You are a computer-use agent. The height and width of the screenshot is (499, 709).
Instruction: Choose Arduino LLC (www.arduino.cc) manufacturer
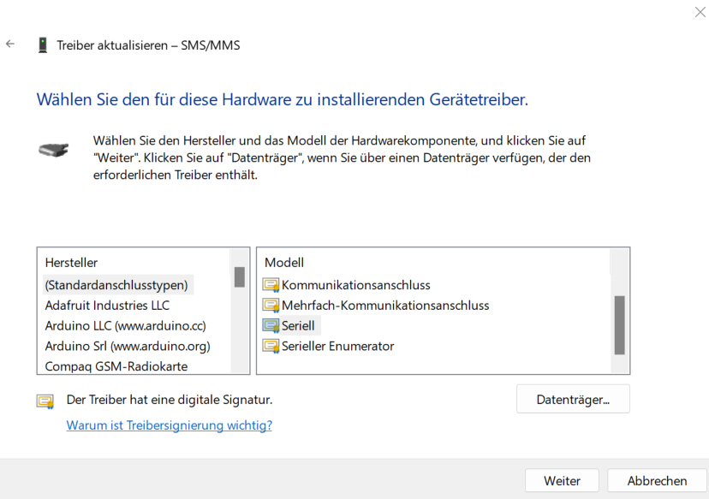pos(125,326)
